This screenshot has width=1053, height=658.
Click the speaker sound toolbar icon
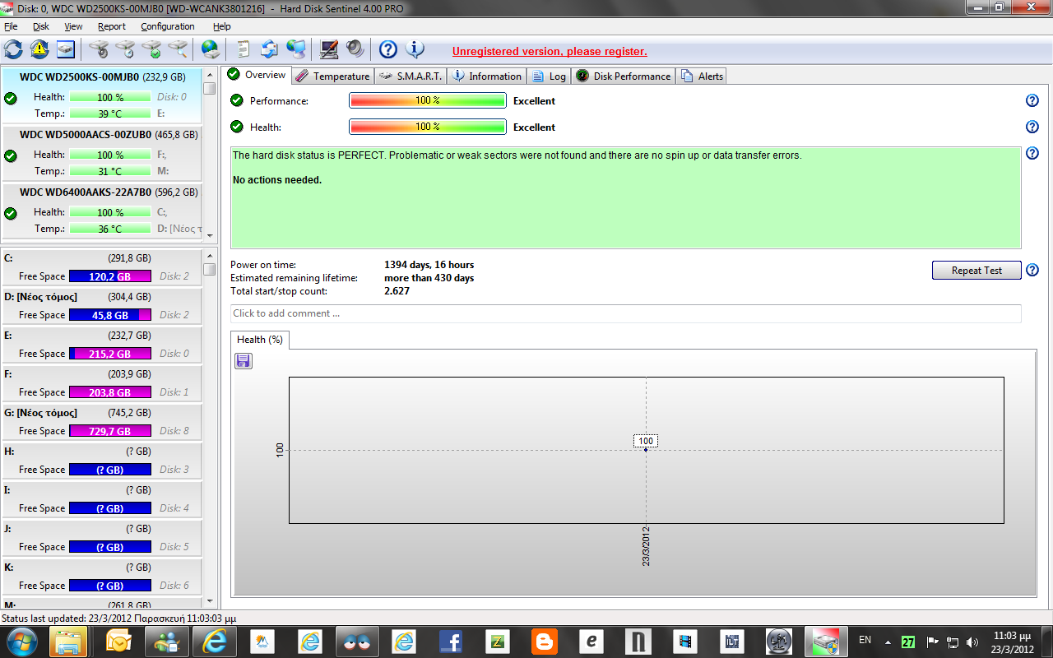355,49
